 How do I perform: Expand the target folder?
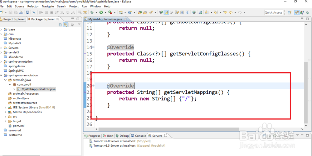6,121
